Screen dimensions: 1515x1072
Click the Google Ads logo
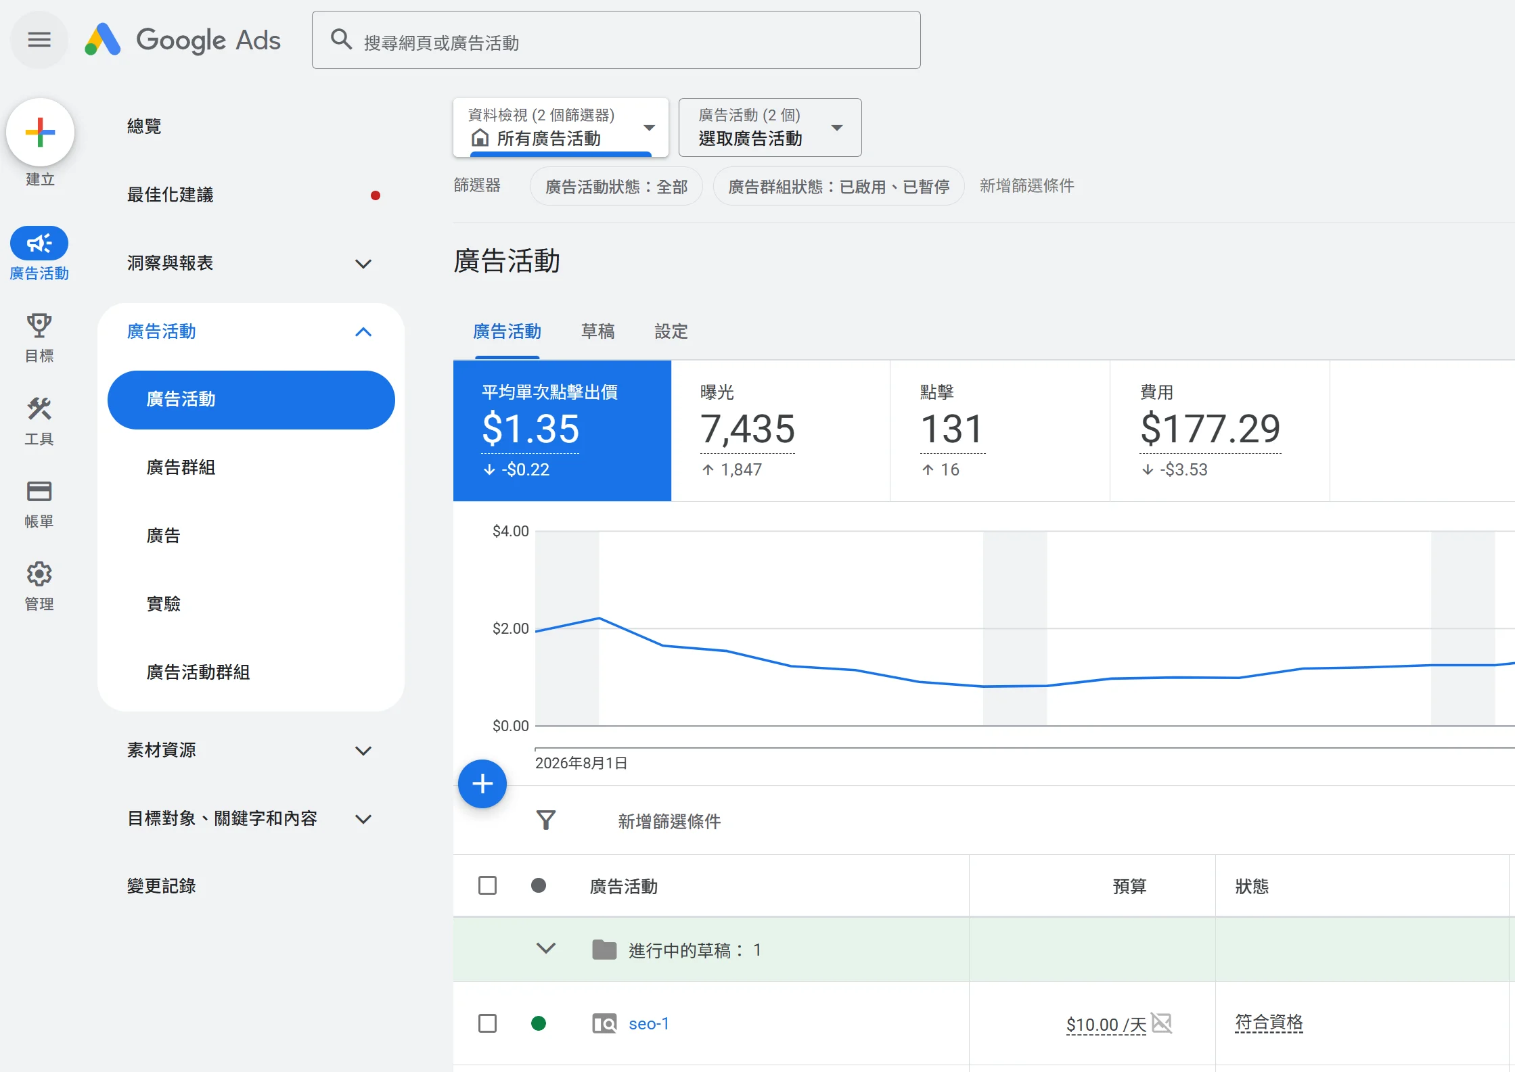point(183,40)
